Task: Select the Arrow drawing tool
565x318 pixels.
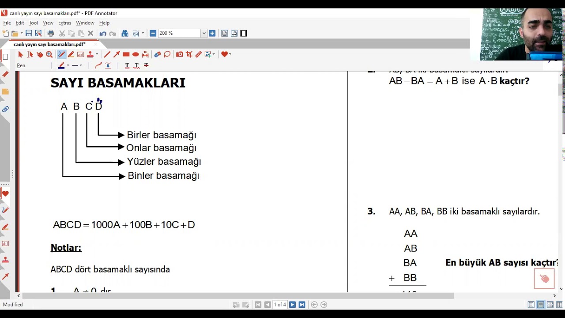Action: click(117, 54)
